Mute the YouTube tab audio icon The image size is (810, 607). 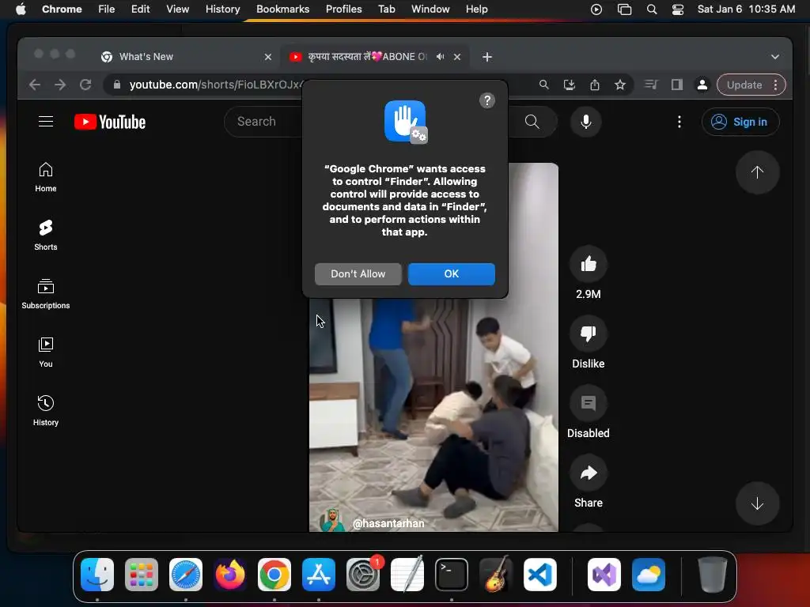[440, 57]
